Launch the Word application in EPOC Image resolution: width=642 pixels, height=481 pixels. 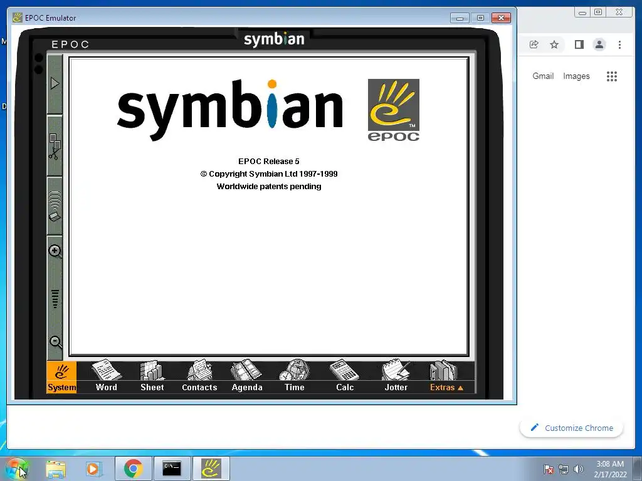107,377
